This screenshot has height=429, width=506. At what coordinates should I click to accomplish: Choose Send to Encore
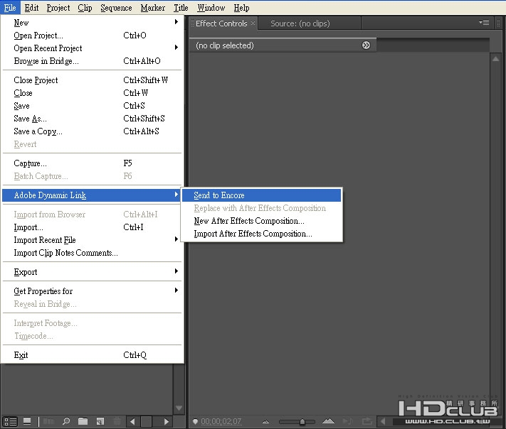(x=261, y=195)
